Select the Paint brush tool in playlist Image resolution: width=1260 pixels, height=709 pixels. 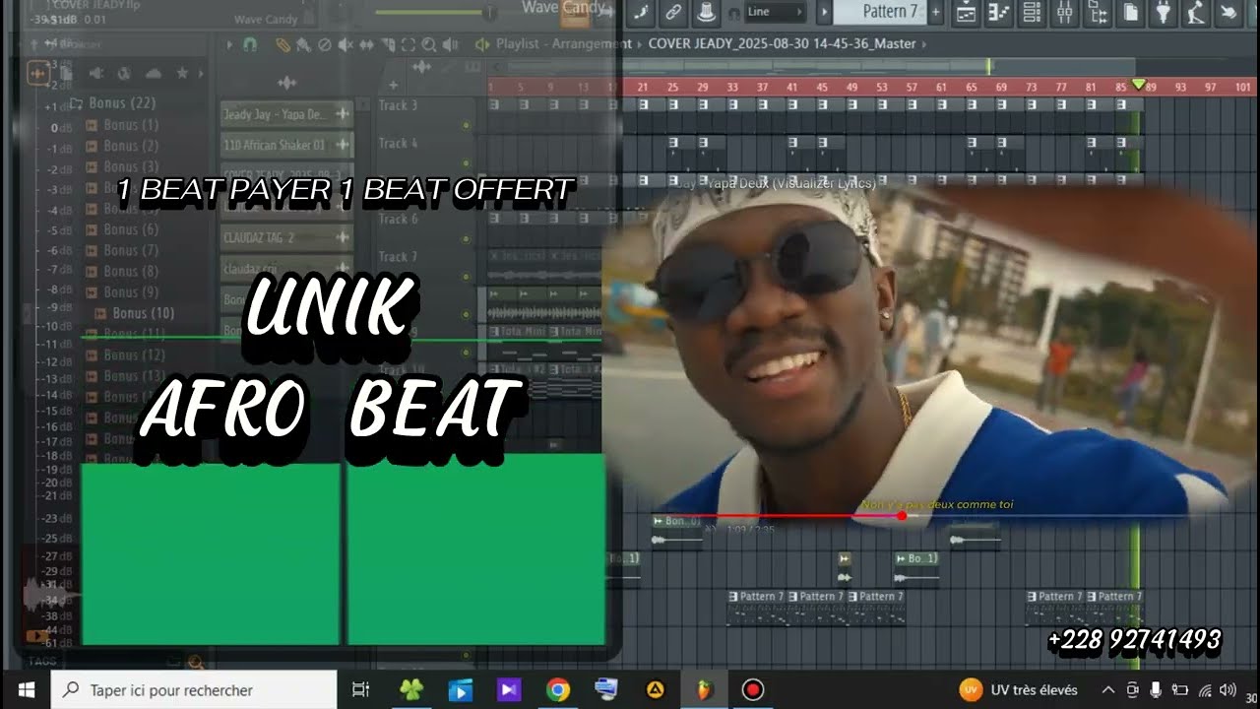tap(304, 44)
